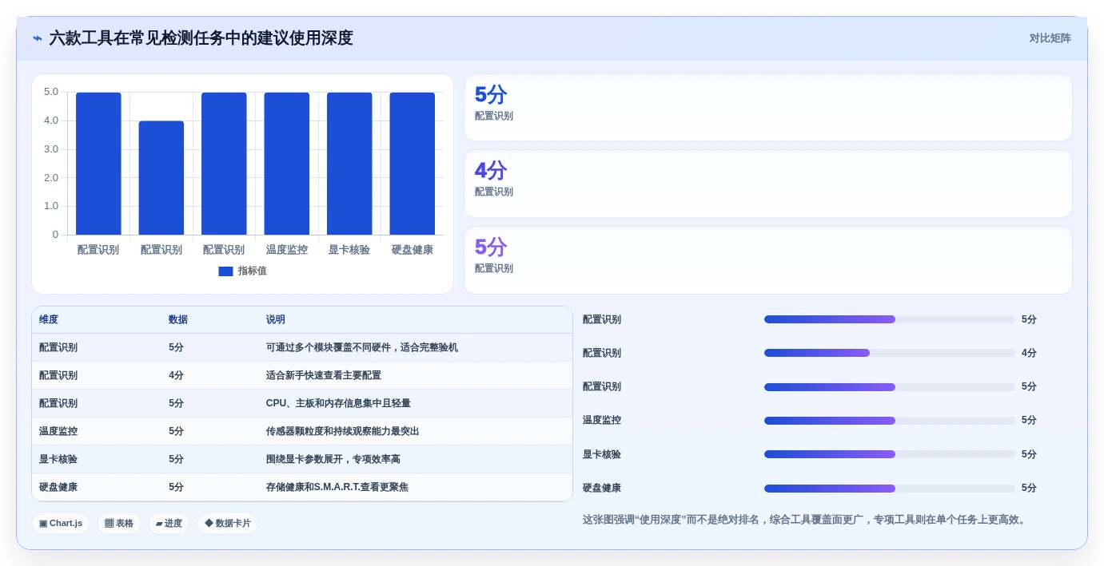Click the 硬盘健康 progress bar
The width and height of the screenshot is (1104, 566).
(890, 489)
